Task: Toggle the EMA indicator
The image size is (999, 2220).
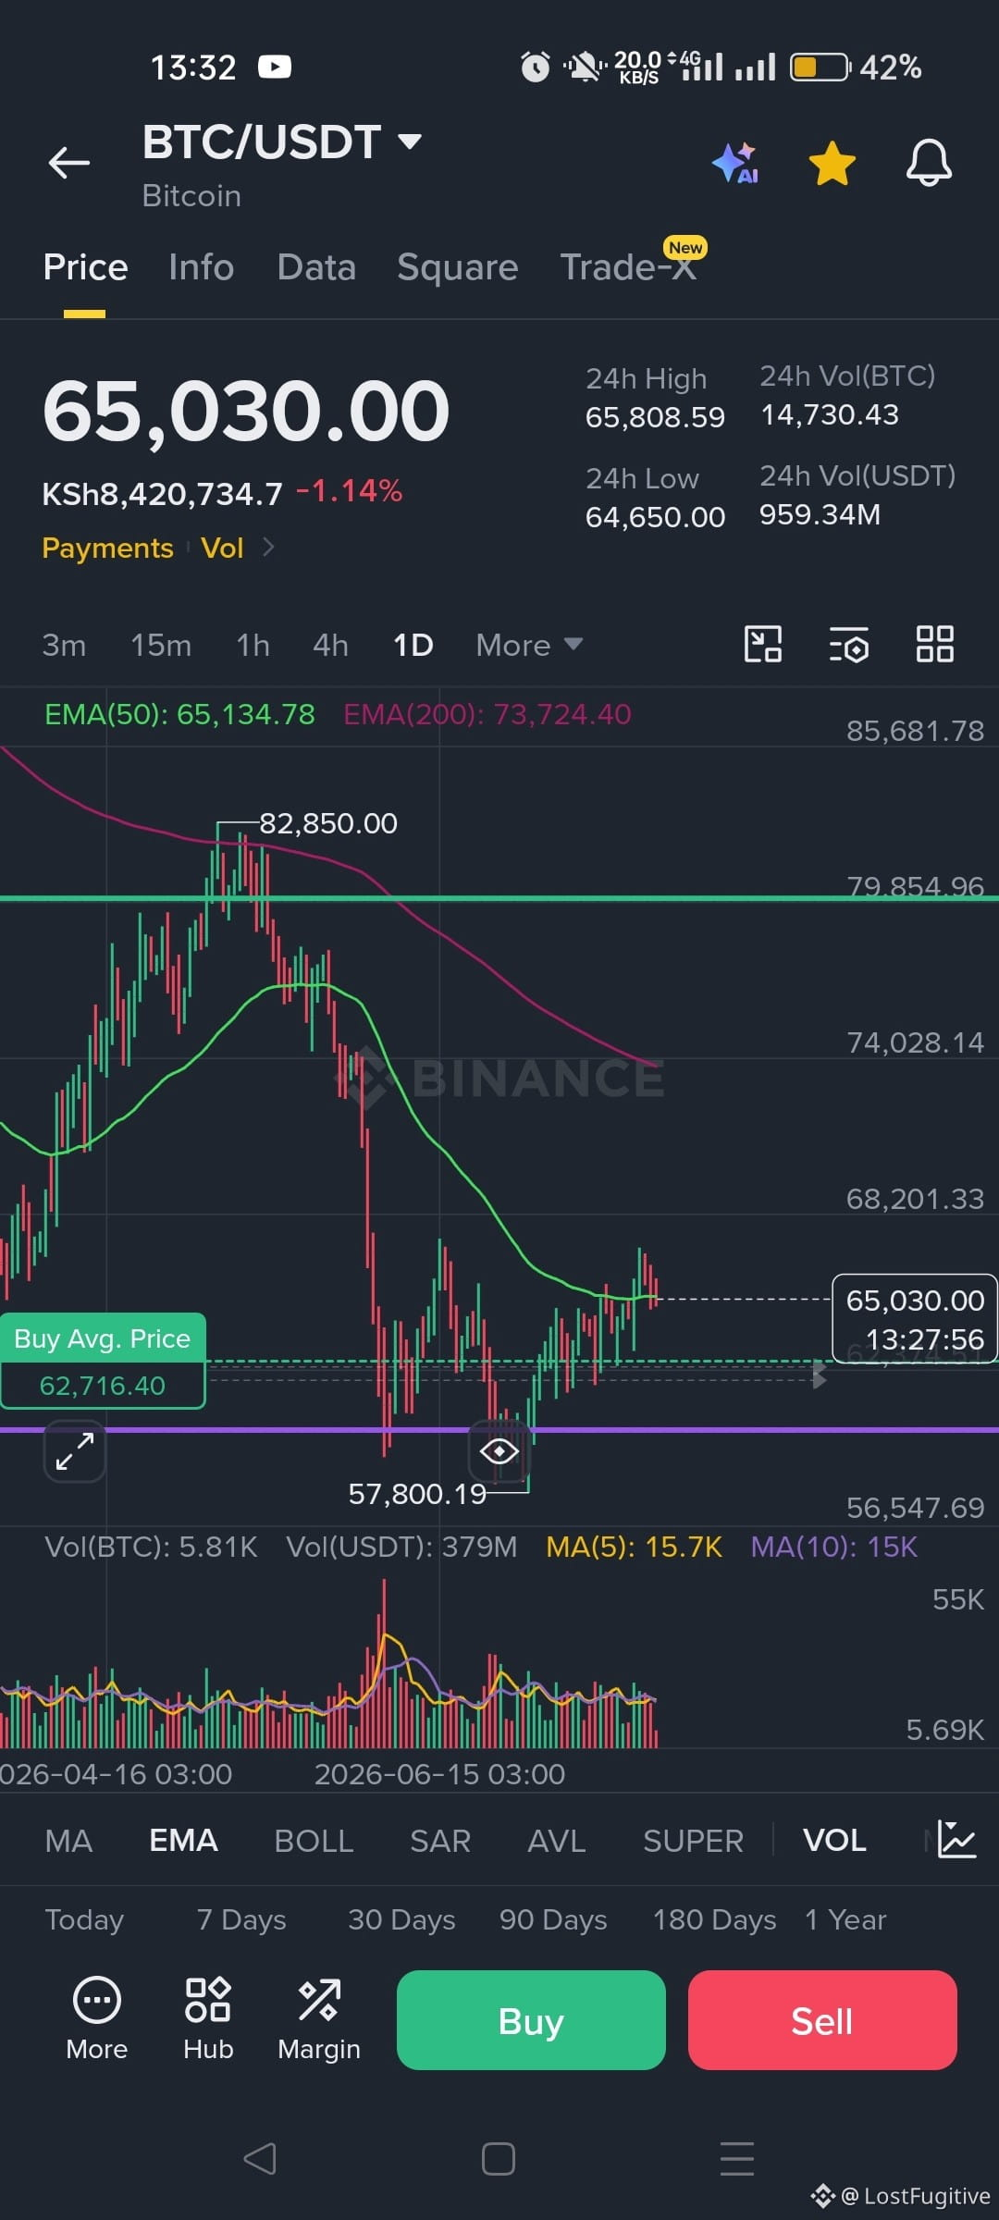Action: [183, 1841]
